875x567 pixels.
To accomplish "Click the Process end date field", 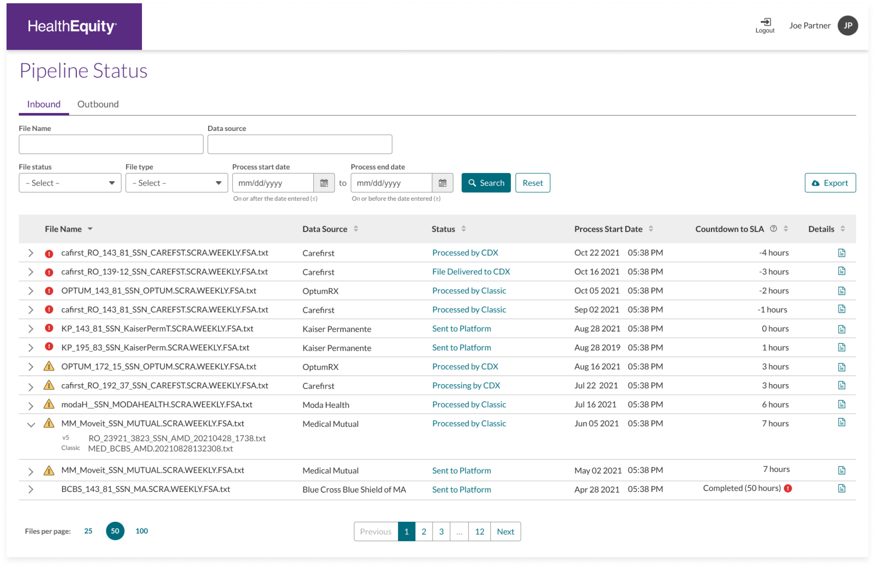I will click(x=391, y=183).
